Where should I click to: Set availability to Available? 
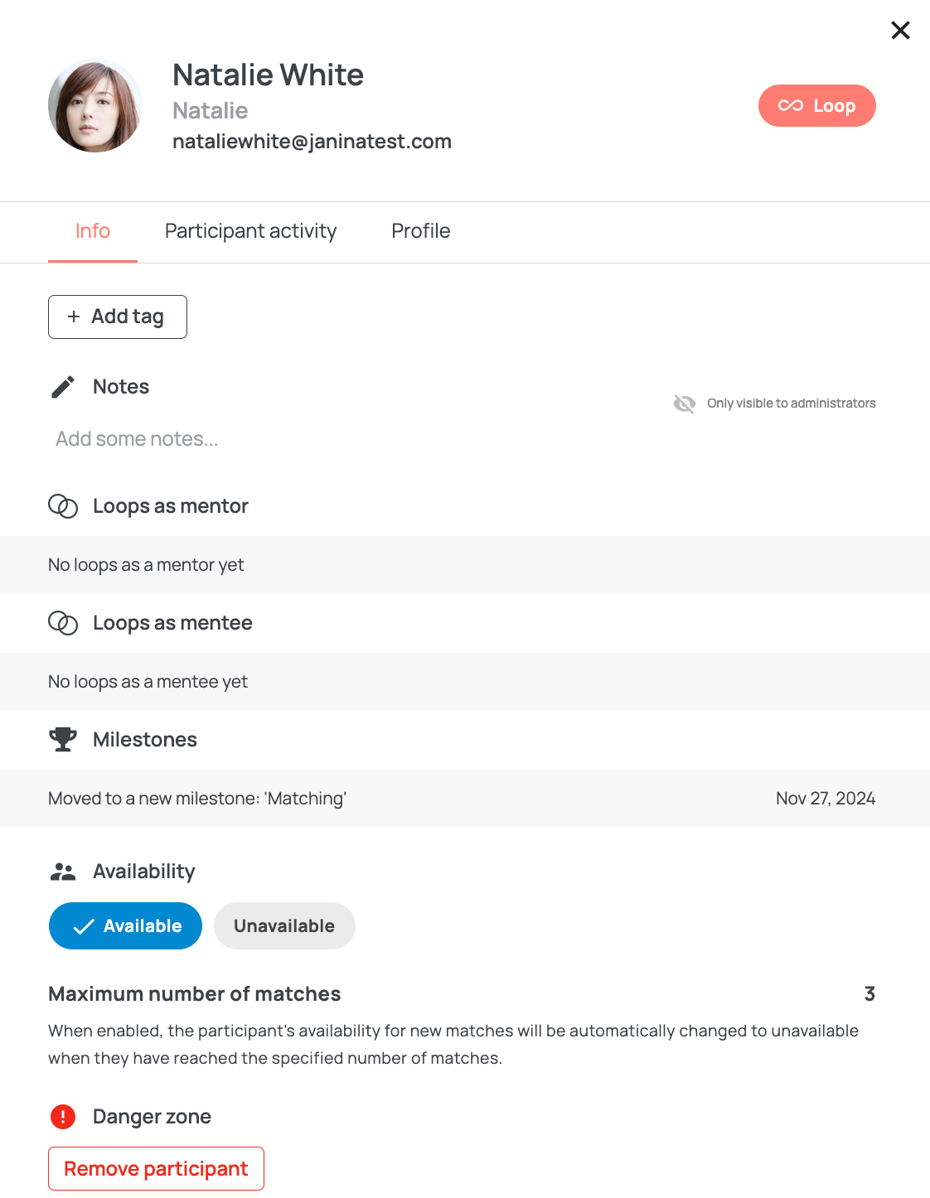pos(125,925)
